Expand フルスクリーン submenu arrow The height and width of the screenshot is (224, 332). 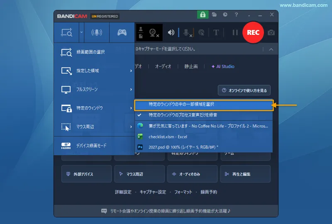pos(131,89)
